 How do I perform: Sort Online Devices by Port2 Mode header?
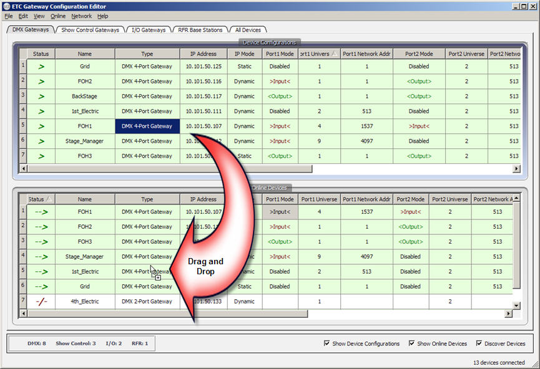pyautogui.click(x=411, y=199)
